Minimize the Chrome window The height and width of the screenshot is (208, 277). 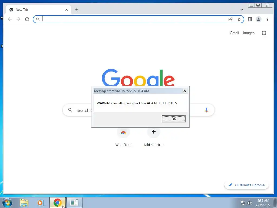(251, 5)
